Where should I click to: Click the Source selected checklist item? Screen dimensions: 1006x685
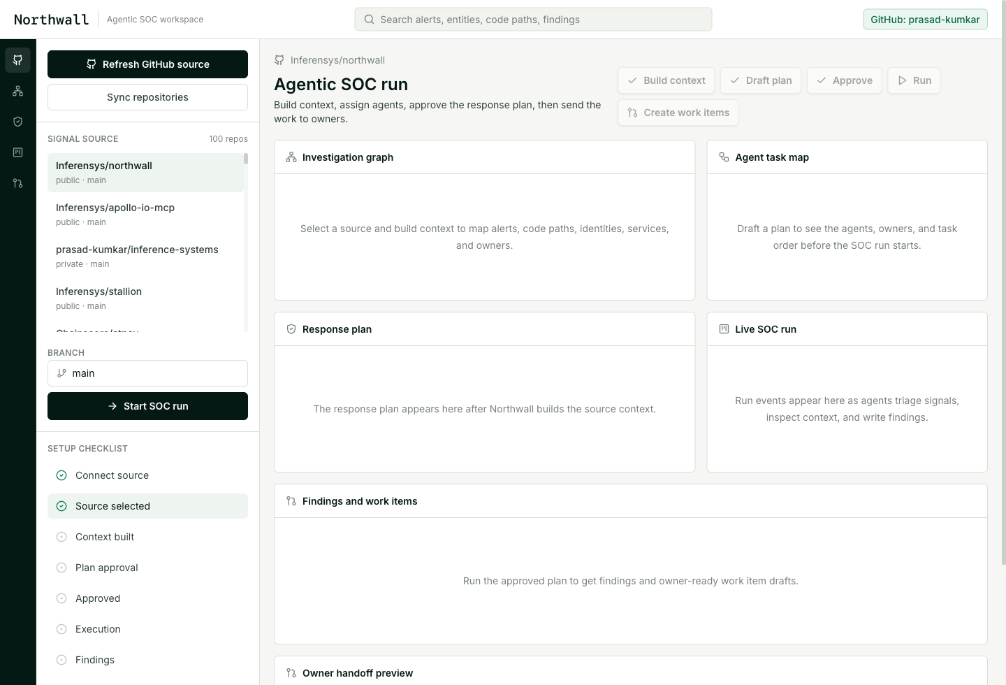(x=147, y=506)
